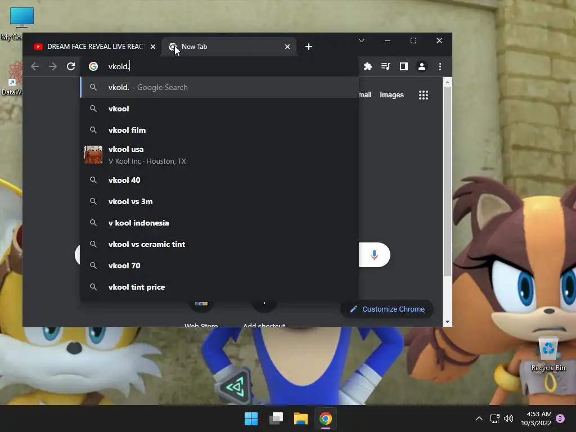
Task: Open the Google apps grid icon
Action: (x=424, y=95)
